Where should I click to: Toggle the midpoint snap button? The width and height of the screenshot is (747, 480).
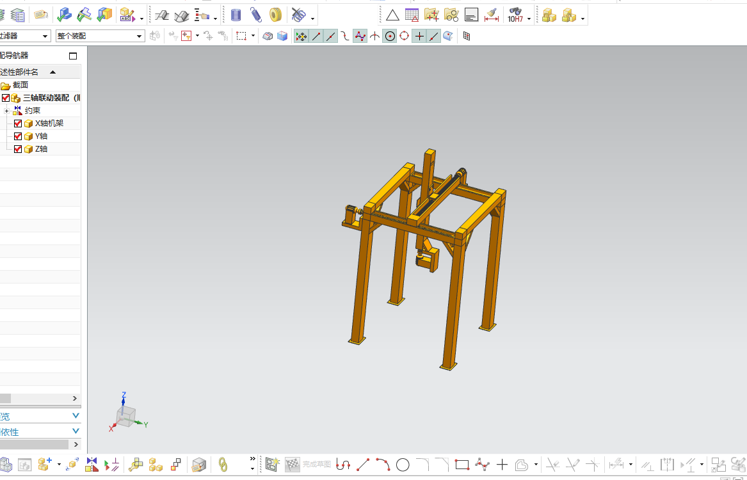click(331, 36)
